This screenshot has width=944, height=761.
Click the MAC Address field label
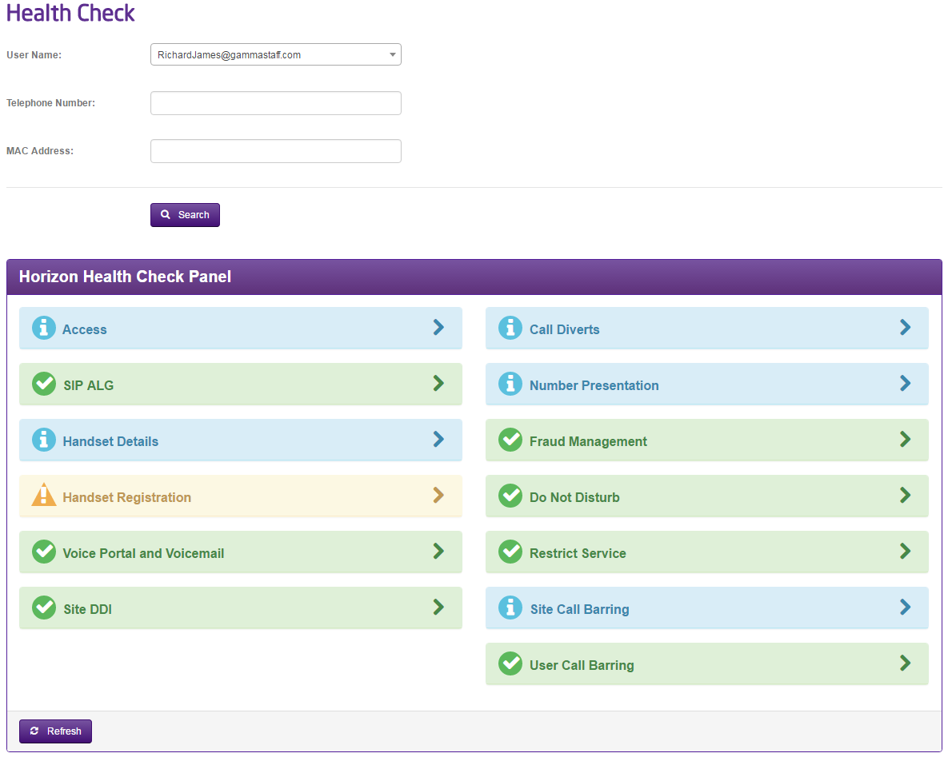(40, 151)
